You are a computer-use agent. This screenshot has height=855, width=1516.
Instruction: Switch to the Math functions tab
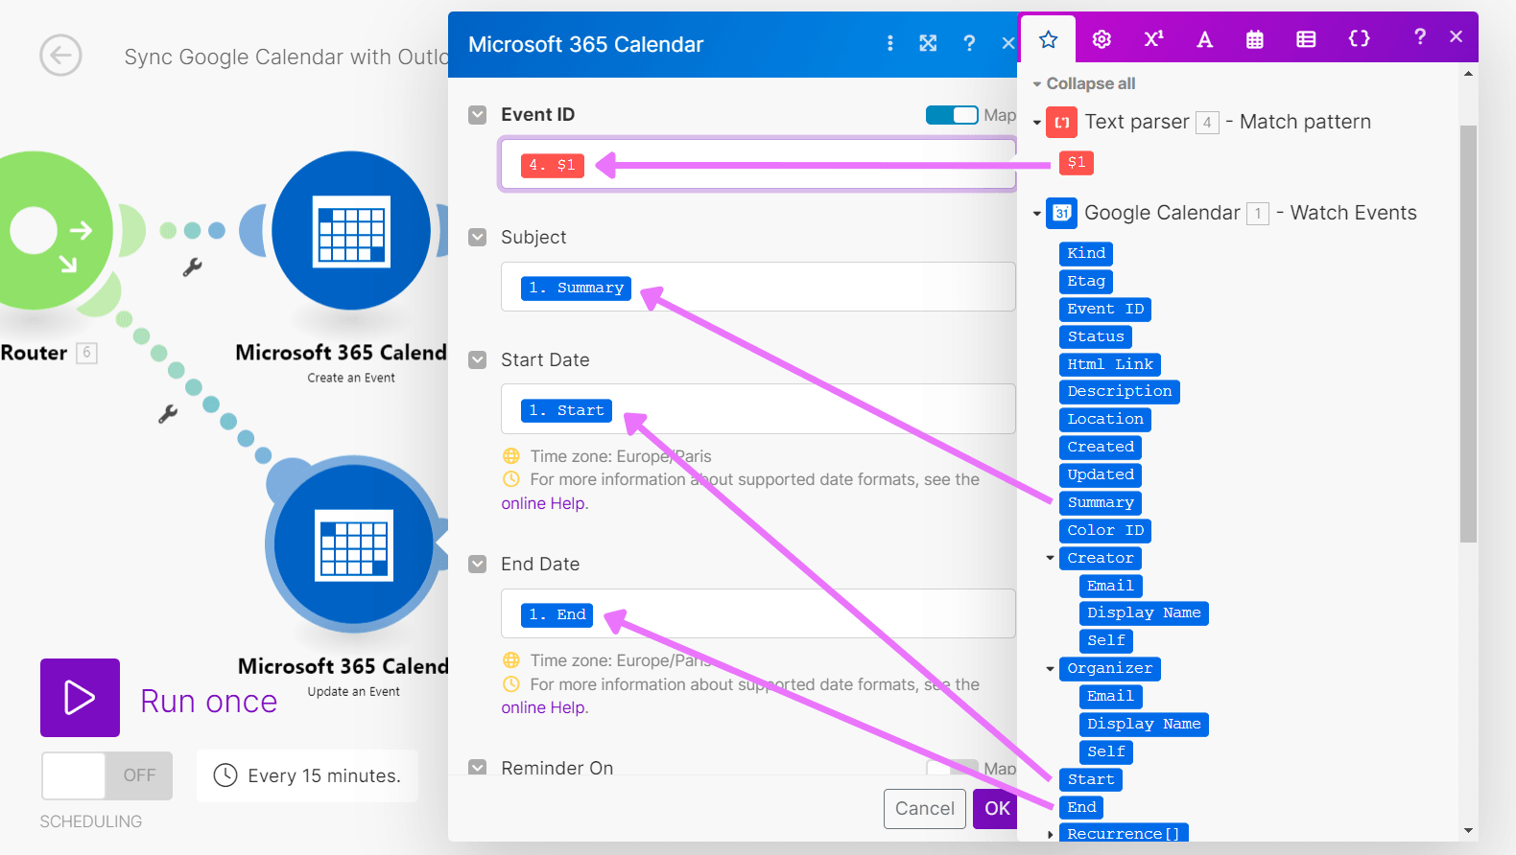coord(1153,39)
